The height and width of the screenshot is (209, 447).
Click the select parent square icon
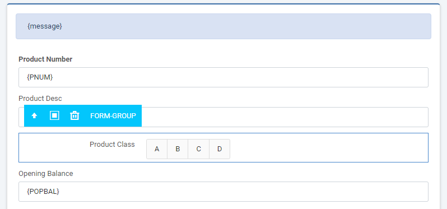pyautogui.click(x=54, y=115)
